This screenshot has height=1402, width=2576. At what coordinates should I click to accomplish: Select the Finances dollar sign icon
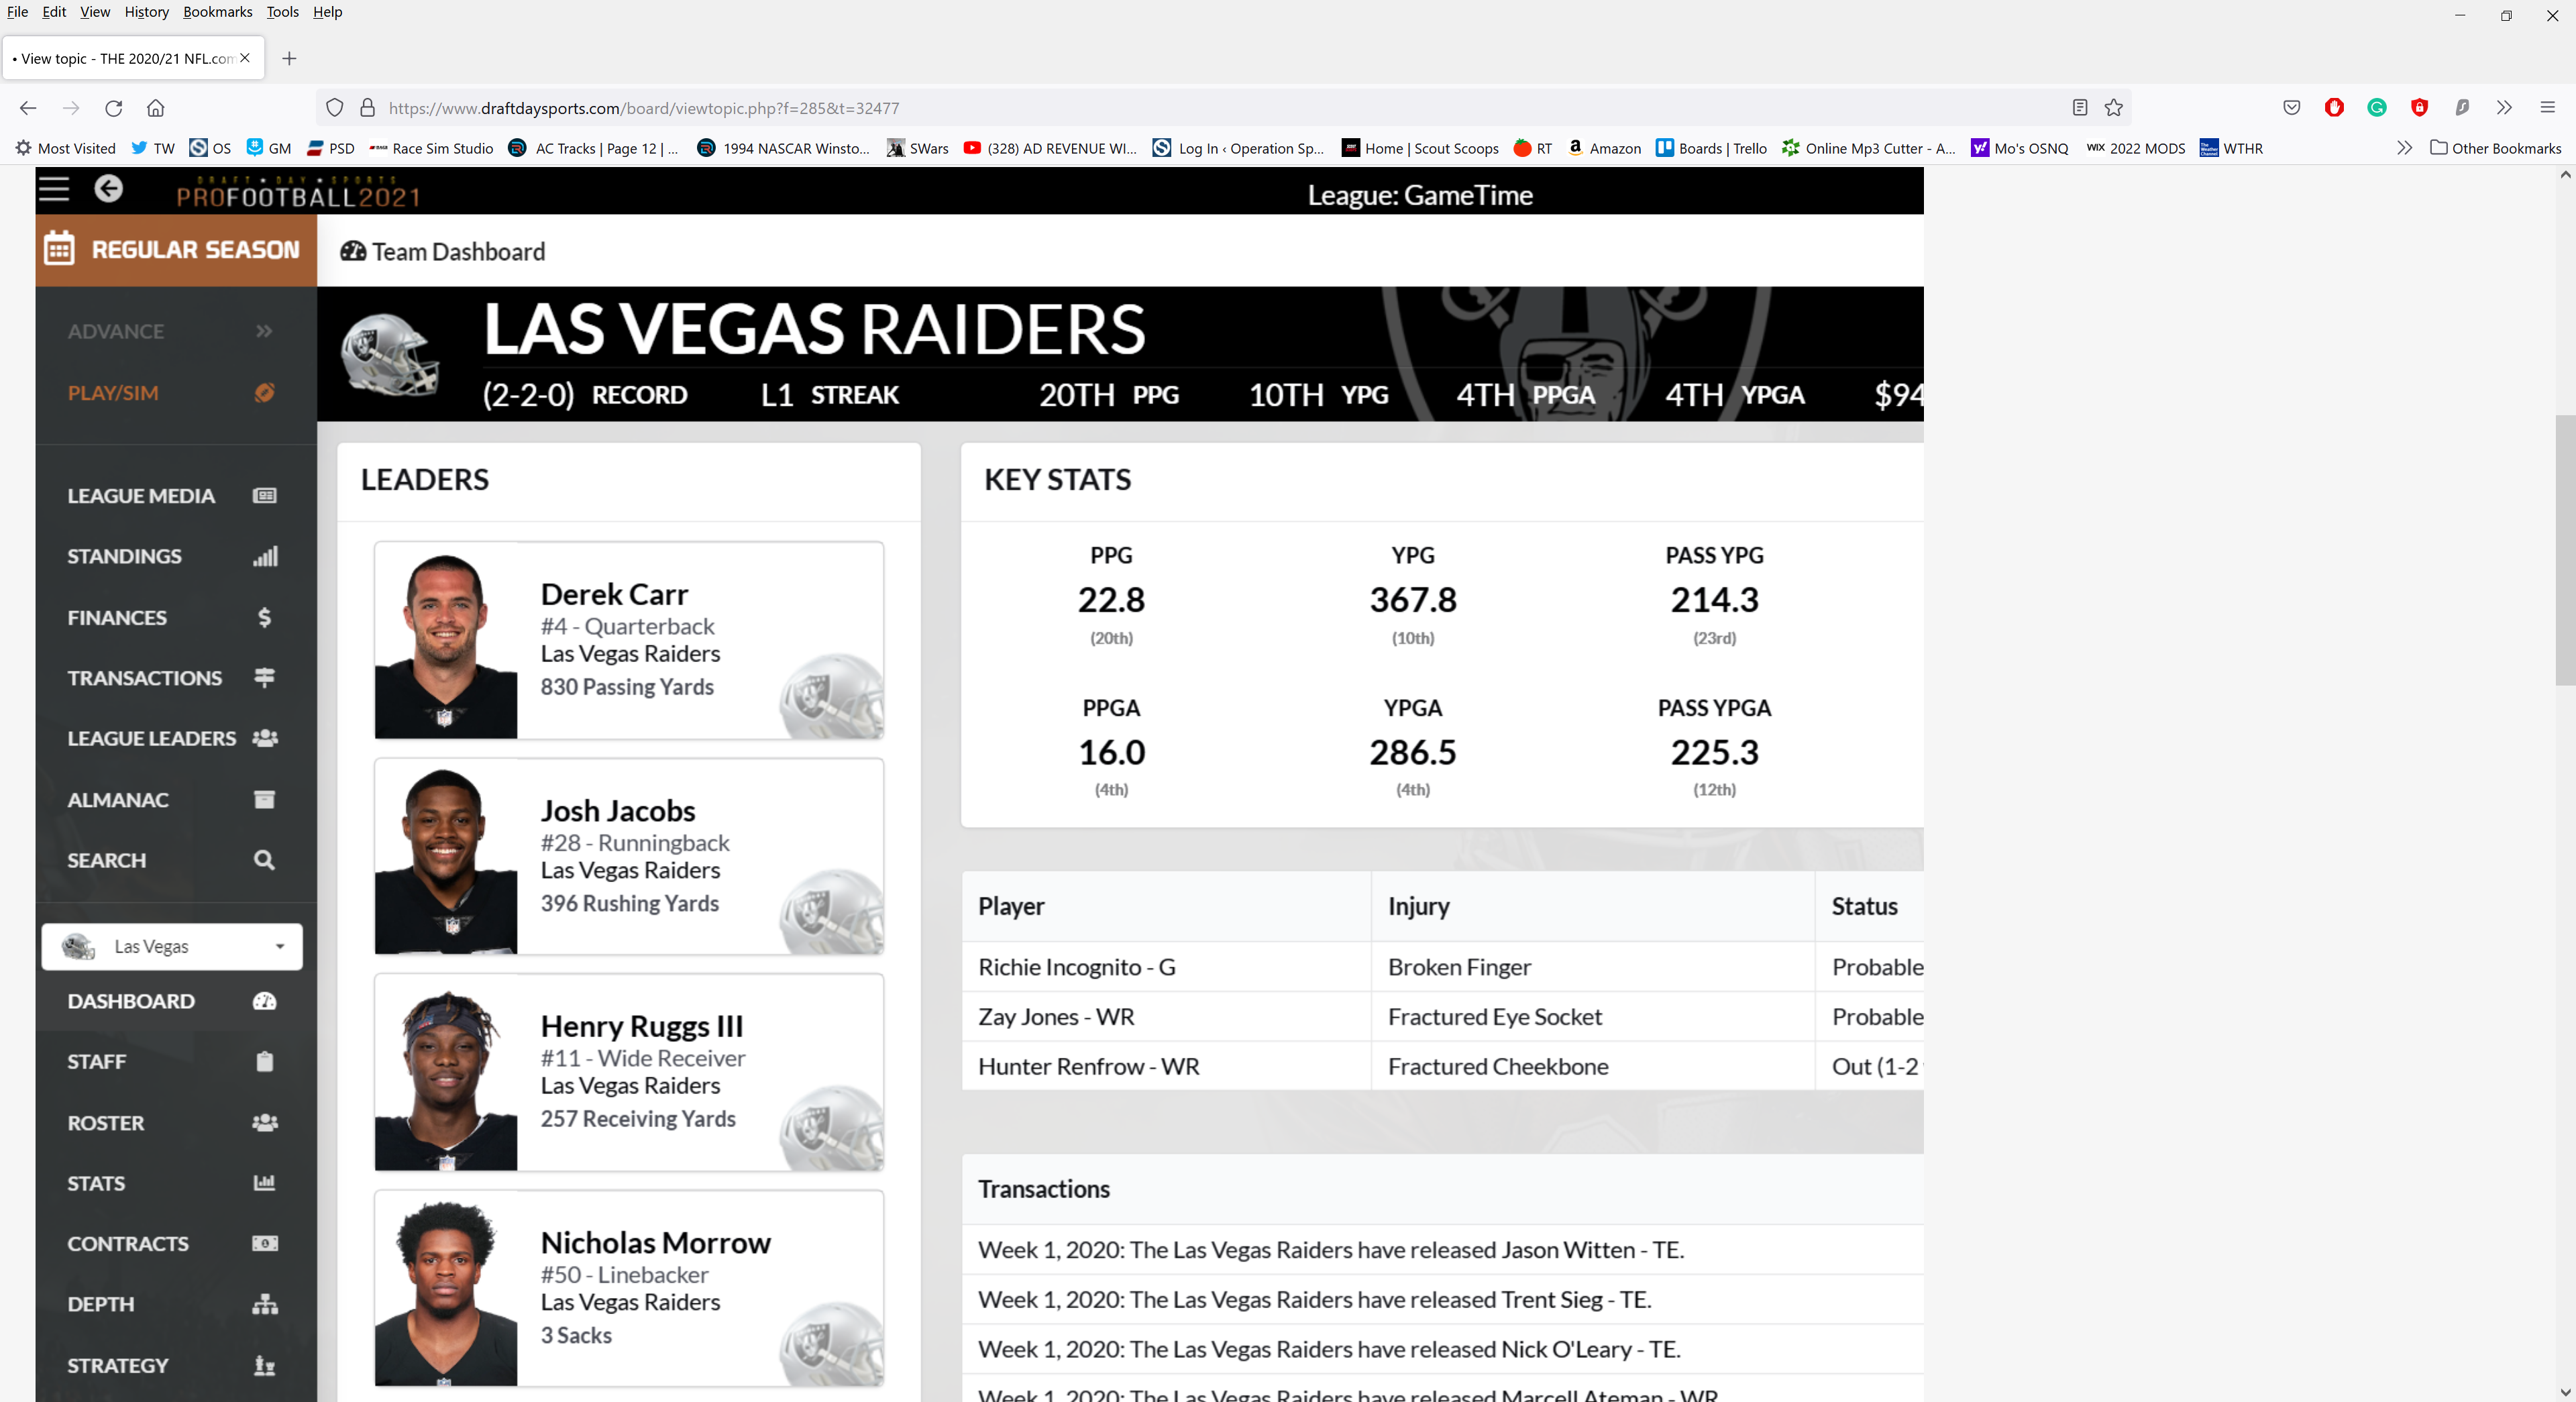click(x=264, y=616)
